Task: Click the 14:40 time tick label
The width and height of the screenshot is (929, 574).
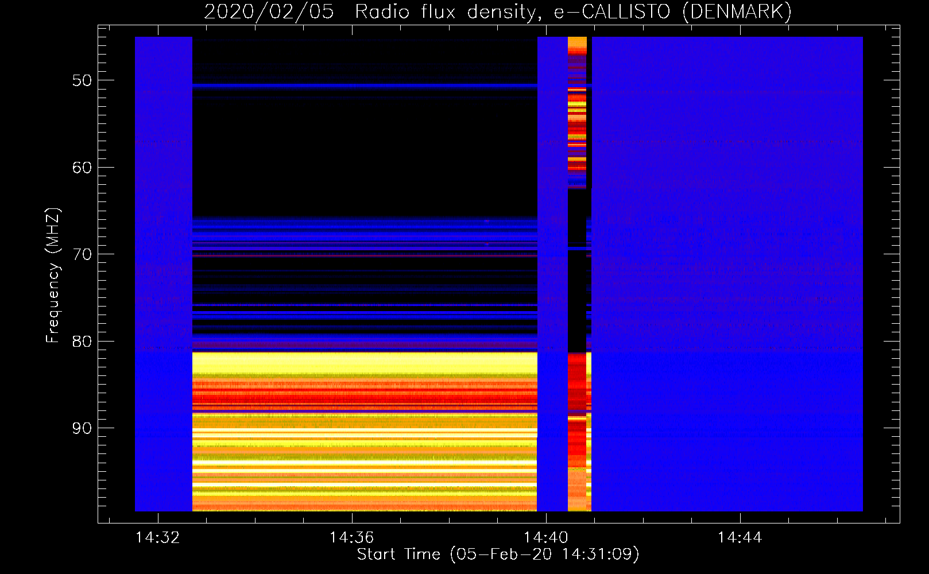Action: pos(545,538)
